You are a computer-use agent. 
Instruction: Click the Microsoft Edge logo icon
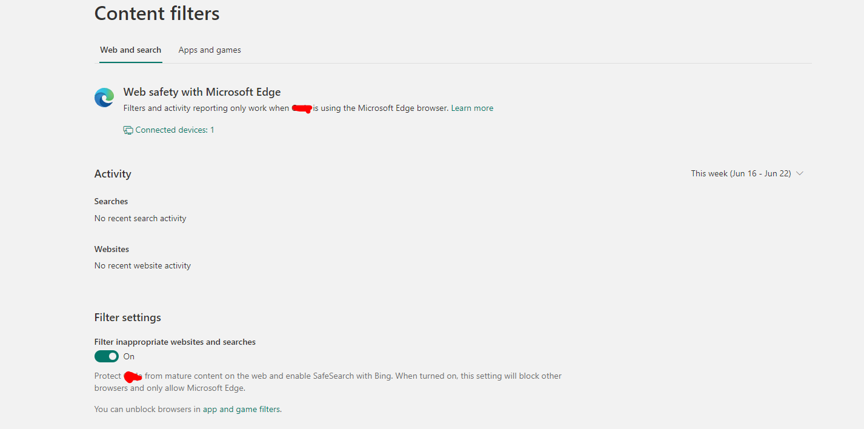[x=104, y=98]
